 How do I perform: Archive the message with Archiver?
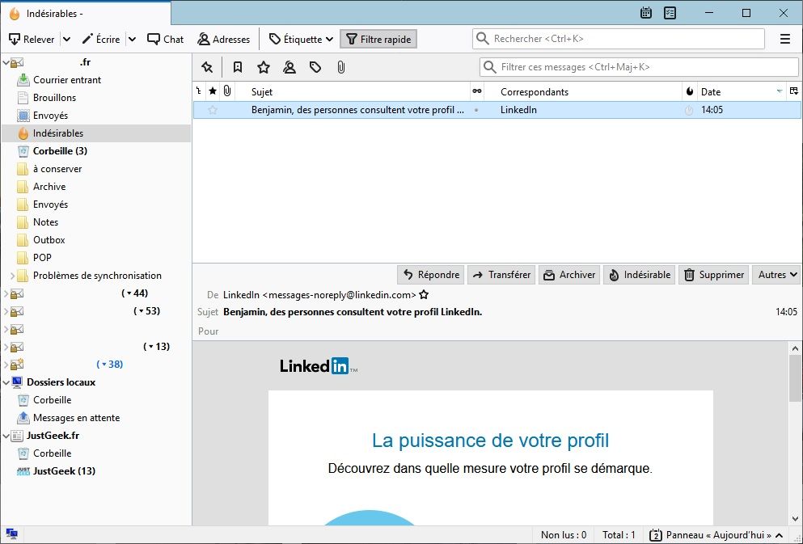[569, 275]
